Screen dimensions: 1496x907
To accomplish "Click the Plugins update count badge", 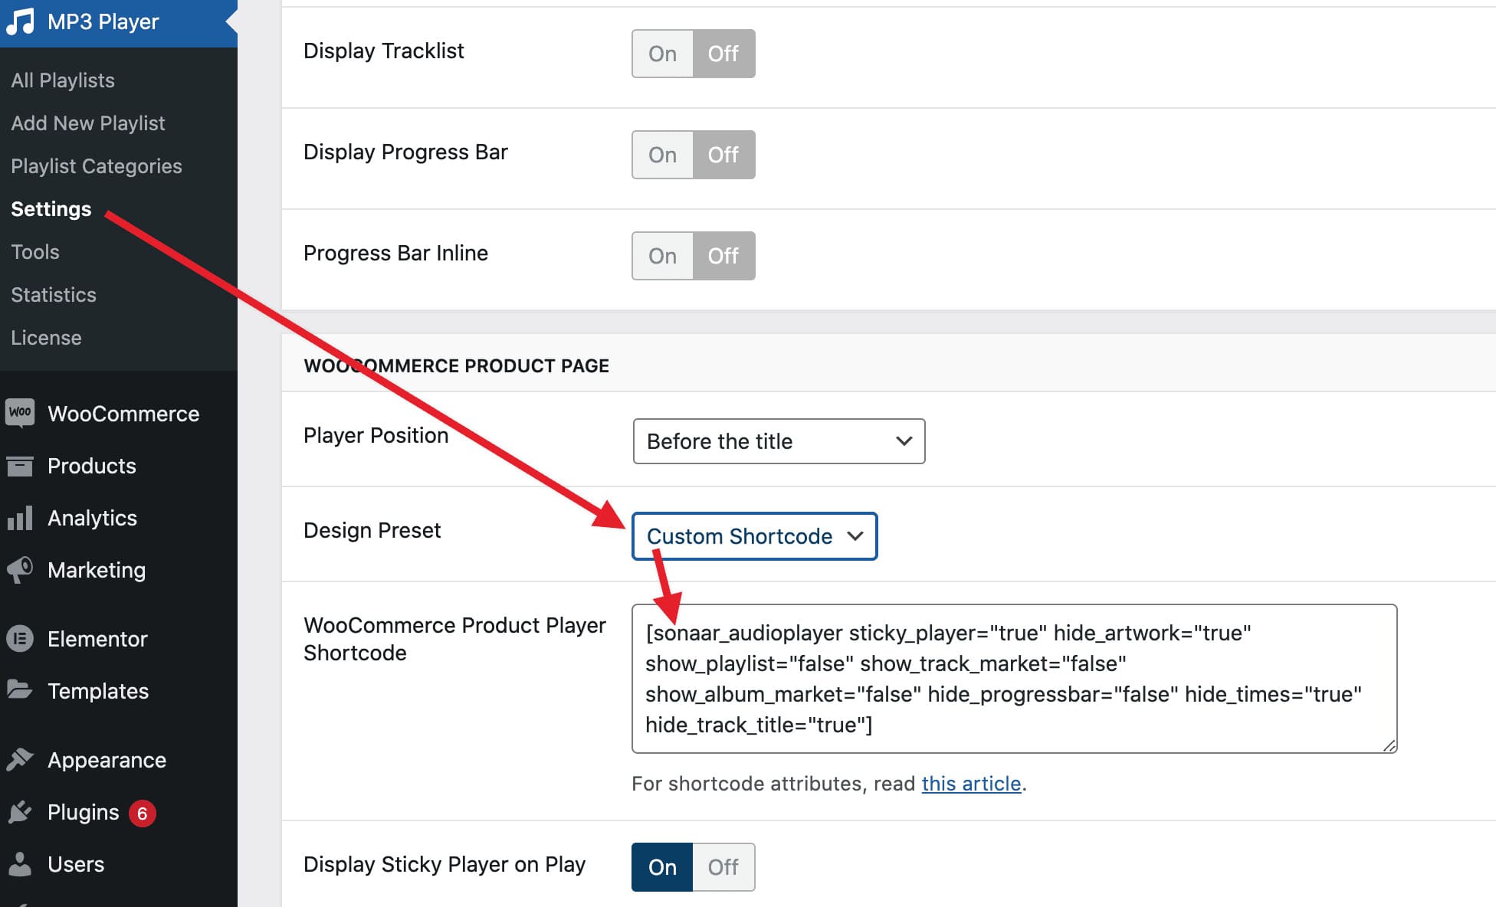I will (142, 814).
